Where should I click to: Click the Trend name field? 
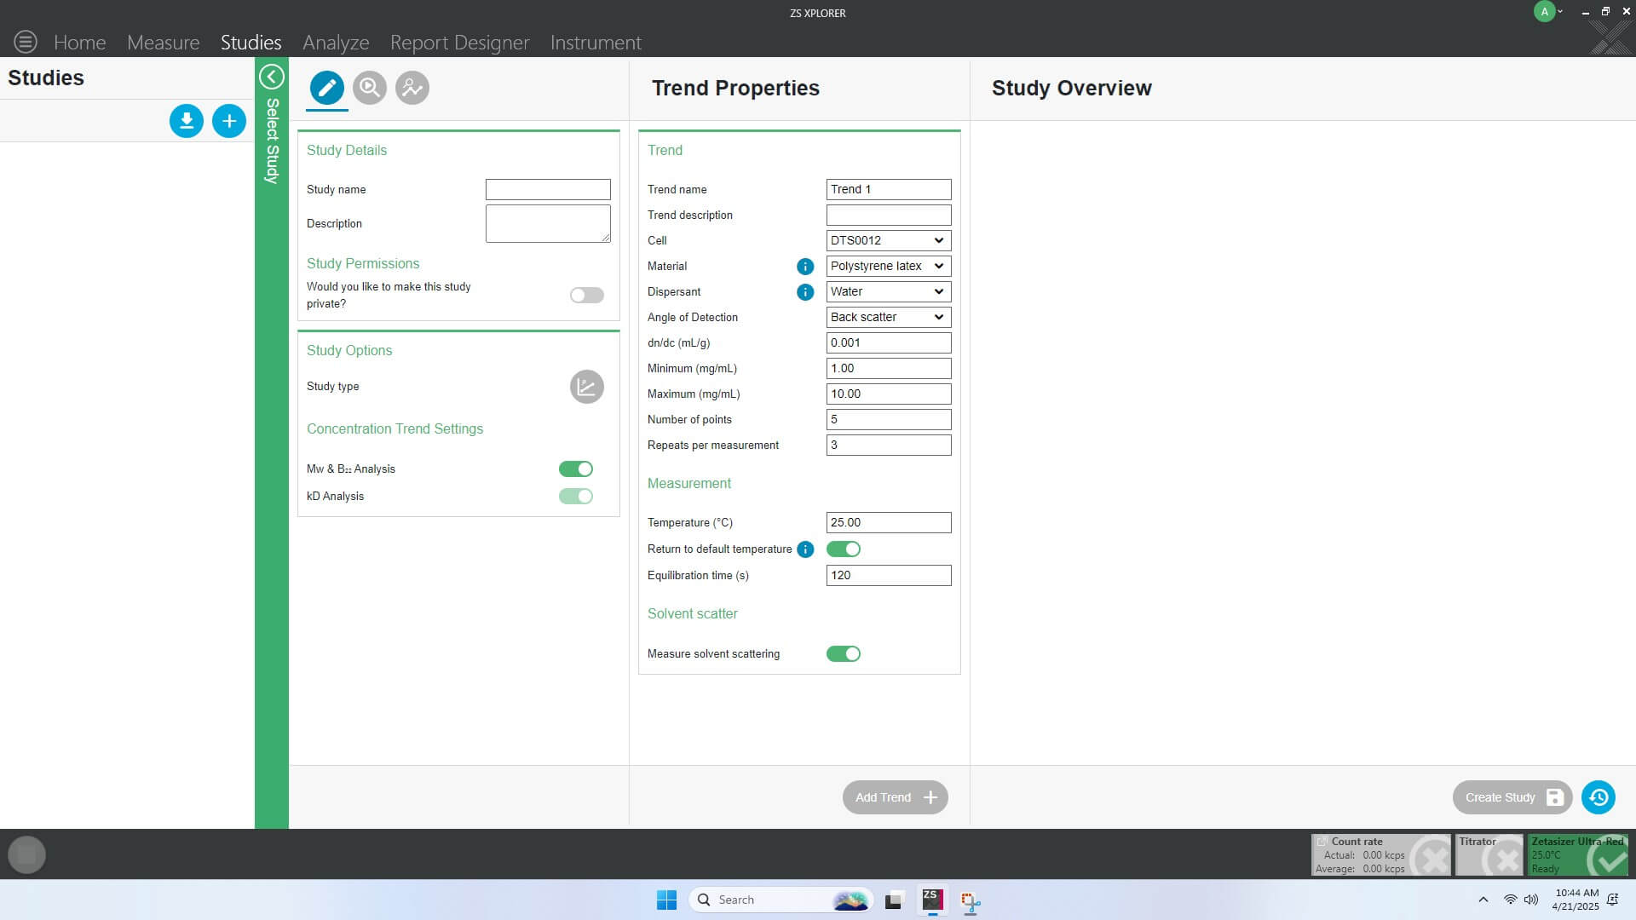point(889,190)
